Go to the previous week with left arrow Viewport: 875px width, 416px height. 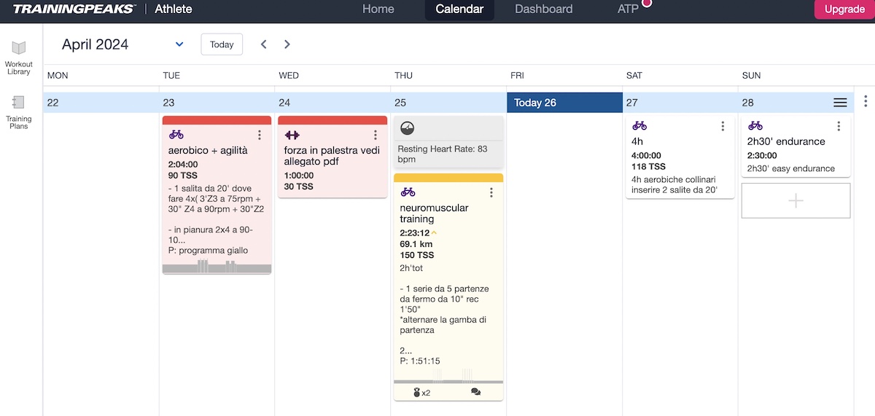[264, 44]
